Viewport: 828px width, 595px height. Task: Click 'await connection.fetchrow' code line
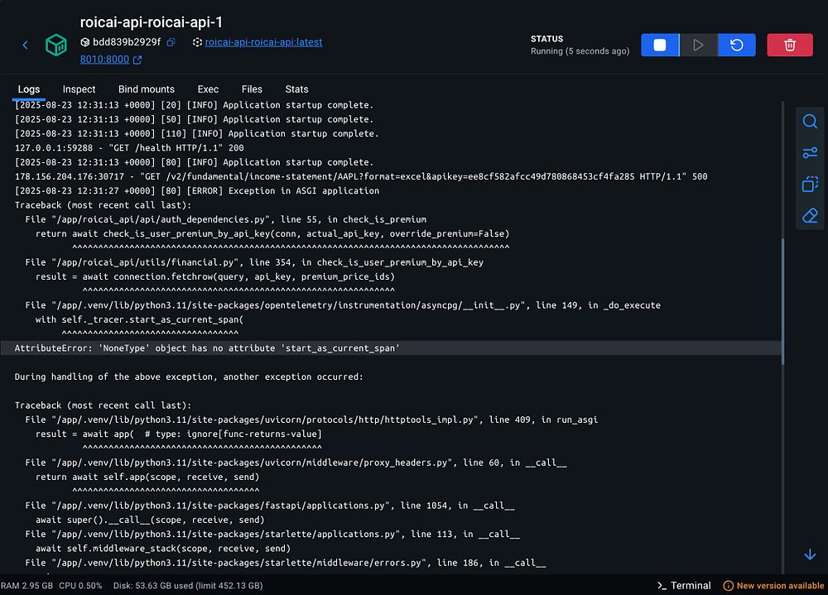click(215, 276)
